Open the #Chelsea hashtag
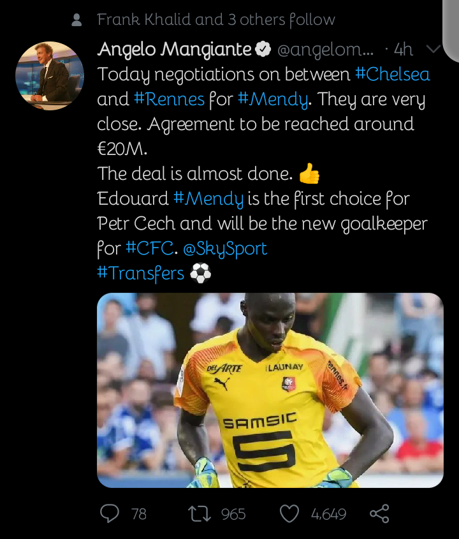 click(392, 74)
